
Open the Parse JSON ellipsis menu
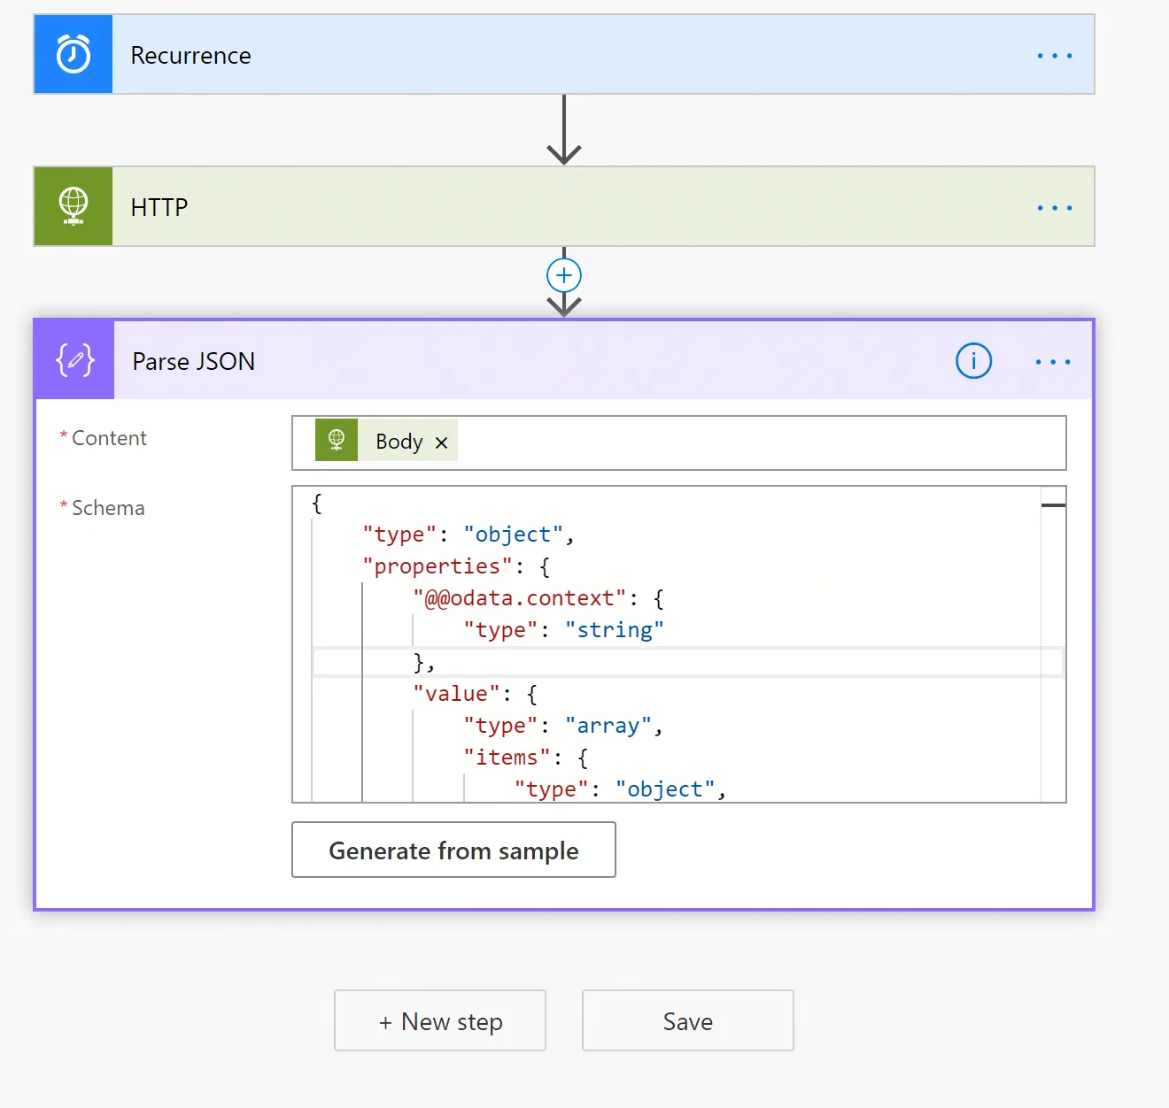pyautogui.click(x=1053, y=362)
